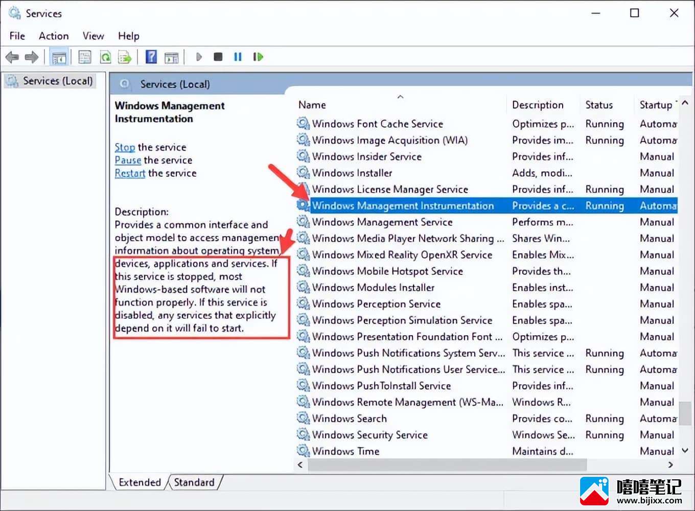This screenshot has width=695, height=511.
Task: Click the vertical scrollbar up arrow
Action: pos(685,103)
